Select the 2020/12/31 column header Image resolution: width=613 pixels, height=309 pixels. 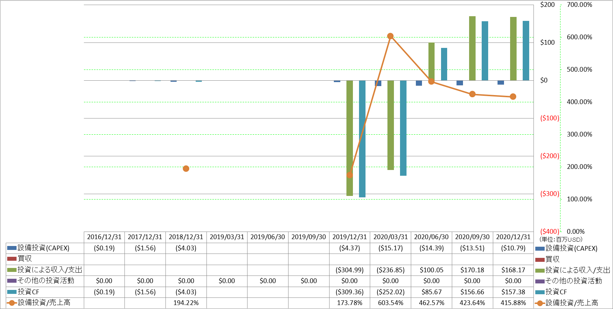513,237
